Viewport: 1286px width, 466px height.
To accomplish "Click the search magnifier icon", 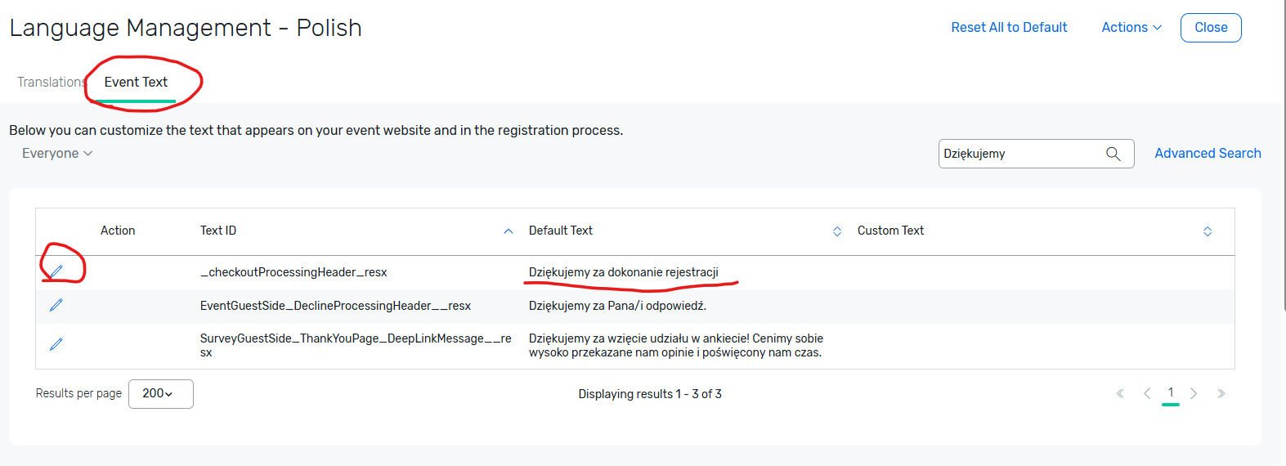I will 1113,154.
